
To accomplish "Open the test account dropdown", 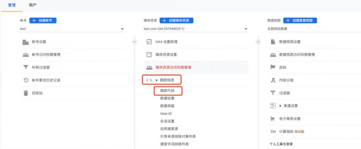I will [72, 29].
